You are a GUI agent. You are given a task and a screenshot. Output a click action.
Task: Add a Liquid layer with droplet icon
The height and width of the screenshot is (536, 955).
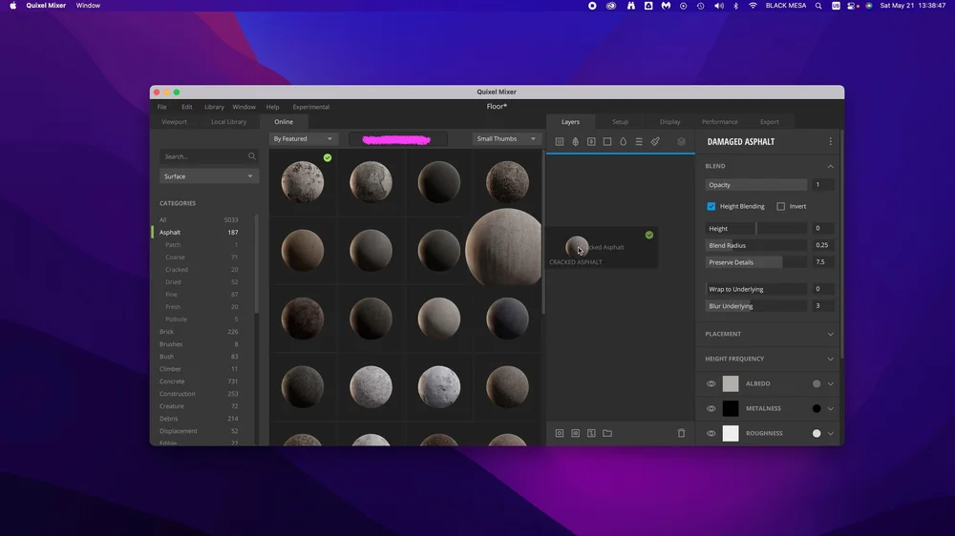click(623, 142)
